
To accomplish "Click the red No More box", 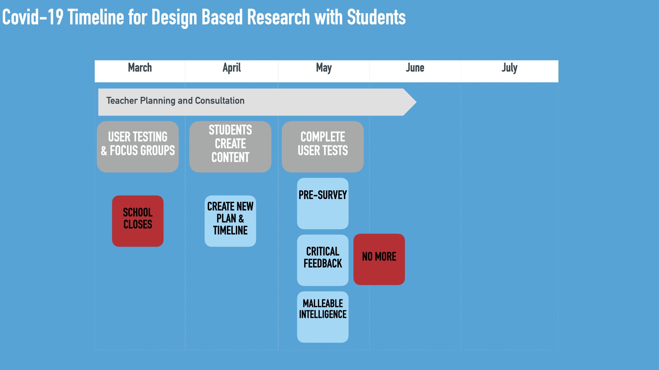I will (379, 259).
